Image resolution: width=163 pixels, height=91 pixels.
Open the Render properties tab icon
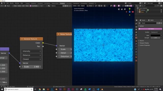[136, 27]
